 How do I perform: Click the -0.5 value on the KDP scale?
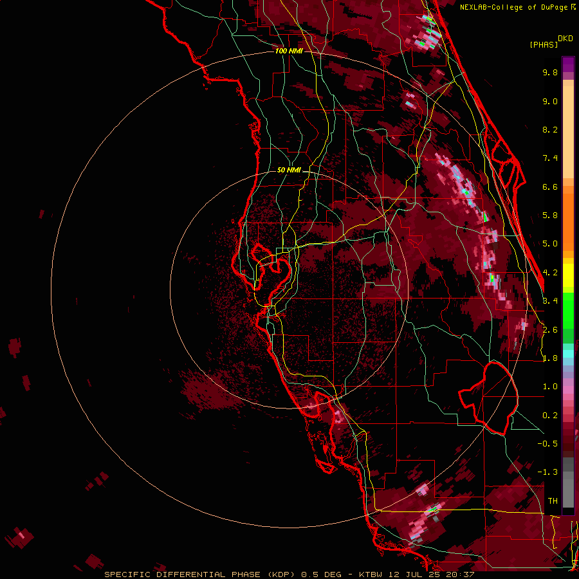point(547,444)
